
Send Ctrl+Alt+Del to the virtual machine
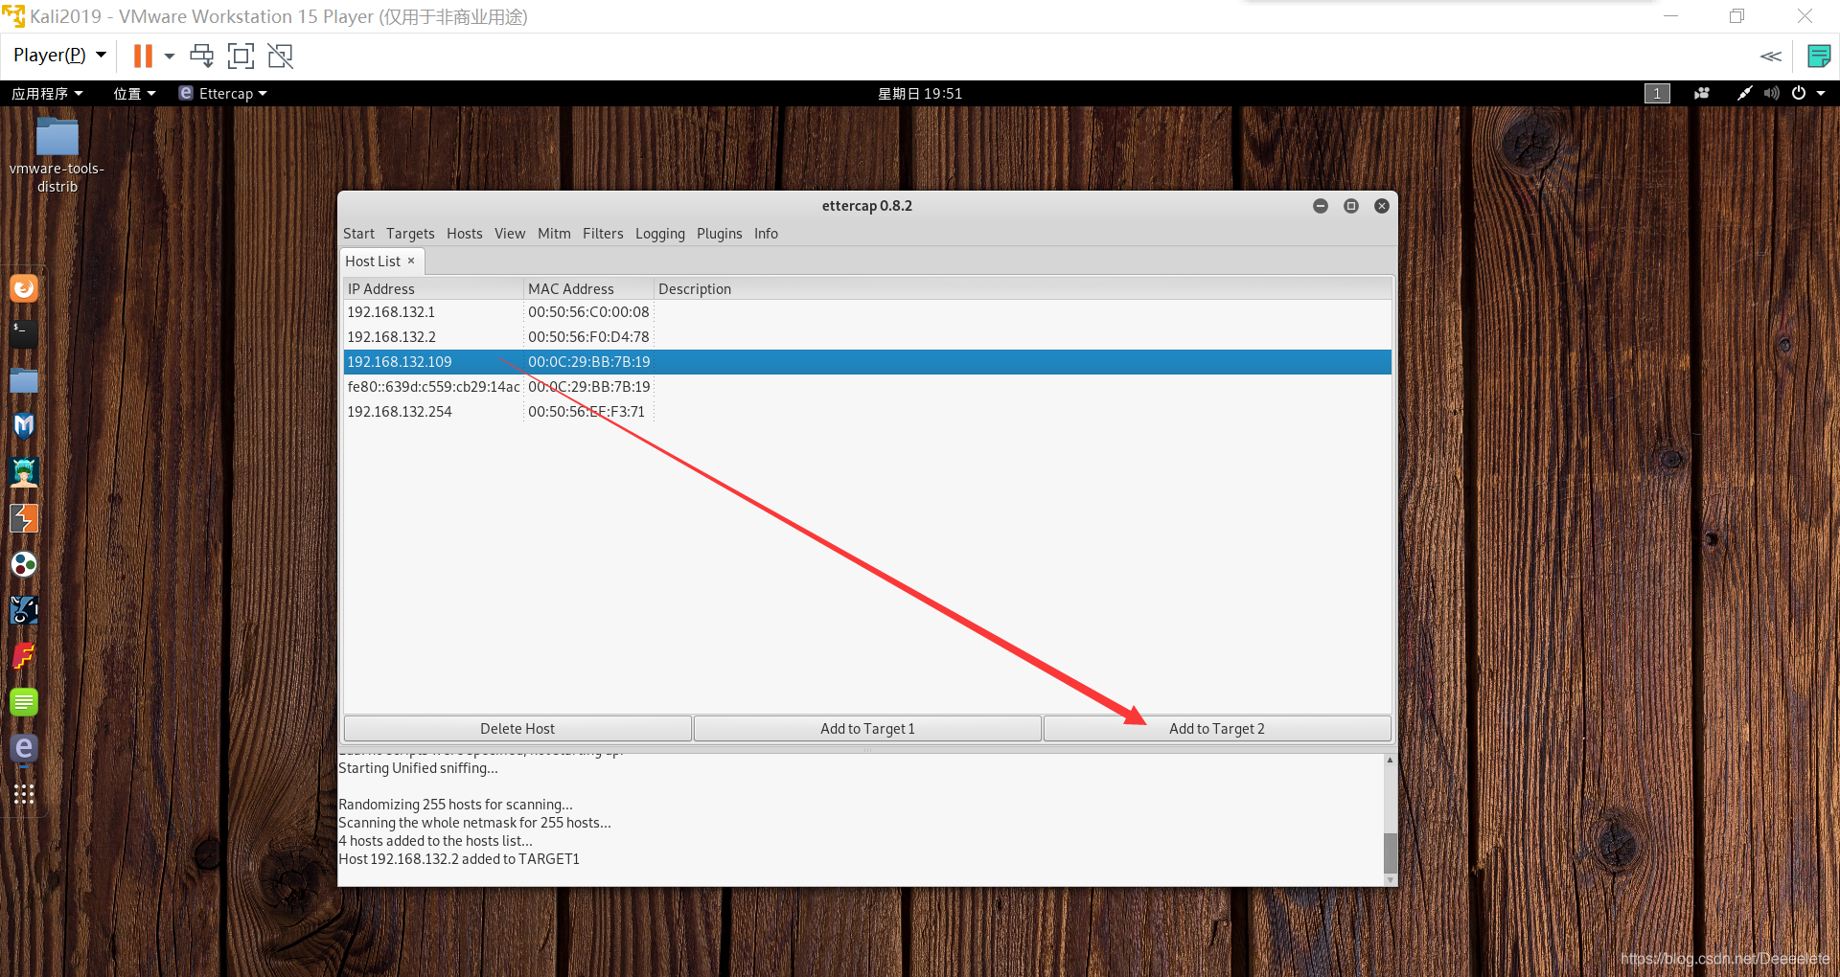[x=201, y=56]
